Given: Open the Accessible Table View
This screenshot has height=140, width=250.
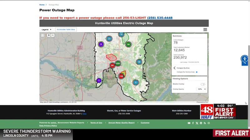Looking at the screenshot, I should 66,30.
